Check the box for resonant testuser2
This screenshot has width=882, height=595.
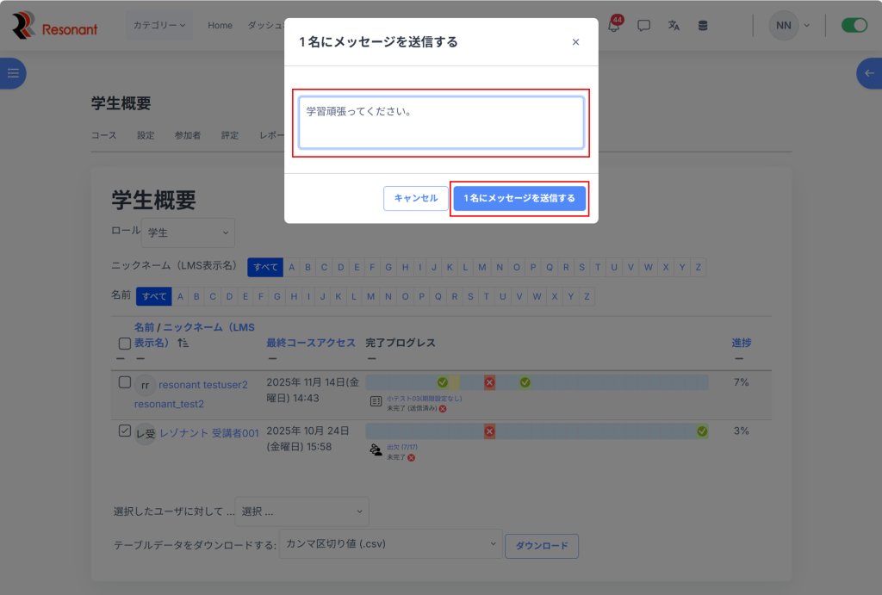(x=125, y=382)
